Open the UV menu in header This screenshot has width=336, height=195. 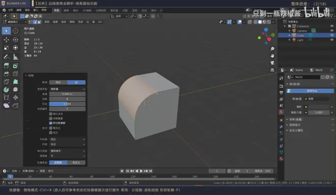coord(100,22)
